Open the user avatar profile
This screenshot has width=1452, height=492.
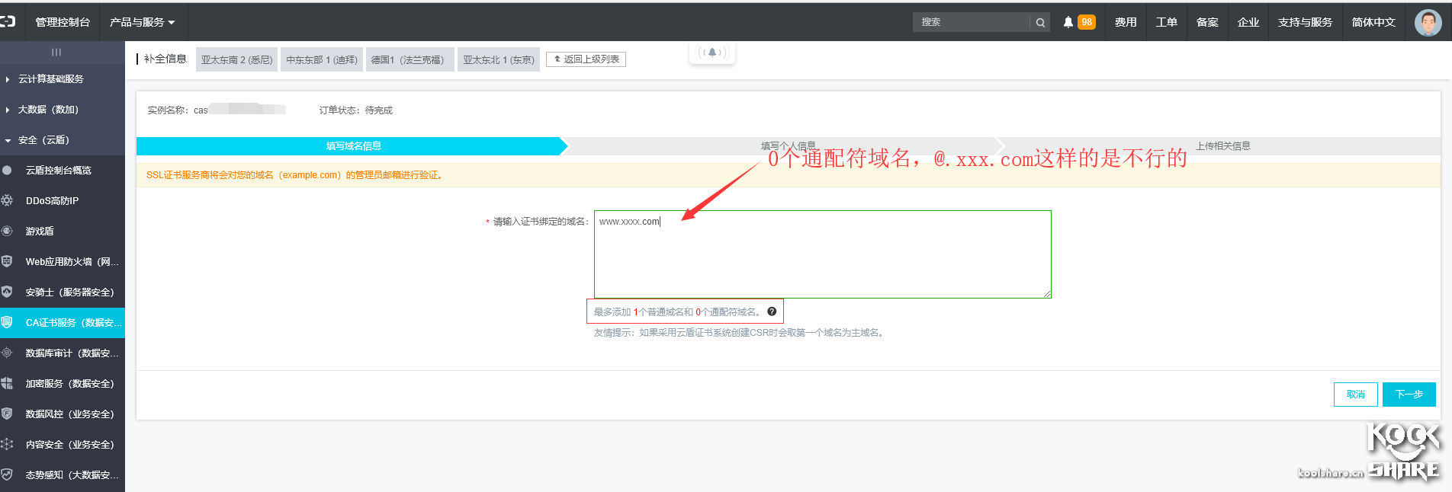tap(1428, 22)
